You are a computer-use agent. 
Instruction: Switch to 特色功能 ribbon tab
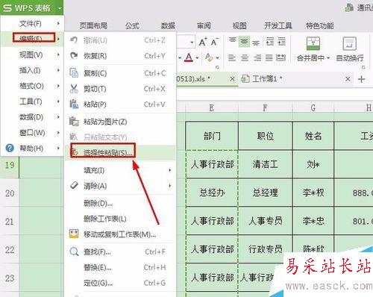click(320, 25)
